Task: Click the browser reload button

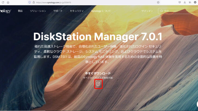Action: [x=2, y=2]
